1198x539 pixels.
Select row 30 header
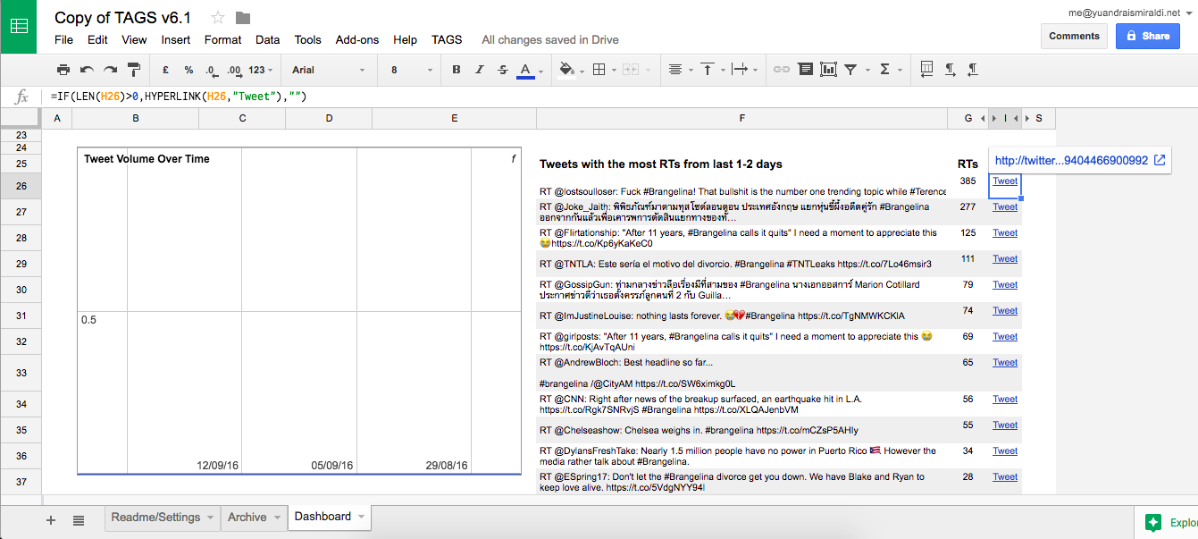click(x=21, y=290)
